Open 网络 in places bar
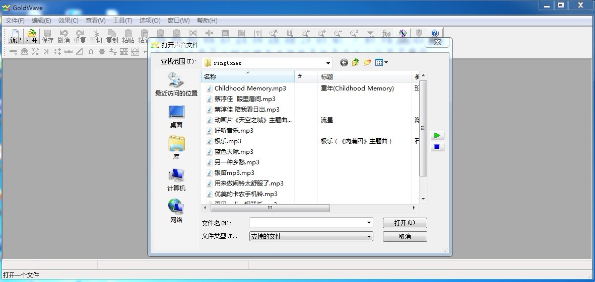Screen dimensions: 595x282 pos(176,211)
